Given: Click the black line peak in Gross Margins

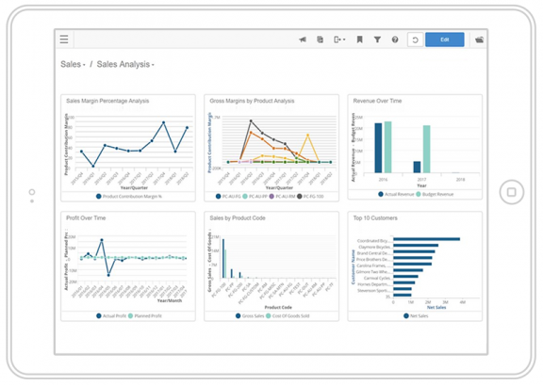Looking at the screenshot, I should [x=251, y=121].
